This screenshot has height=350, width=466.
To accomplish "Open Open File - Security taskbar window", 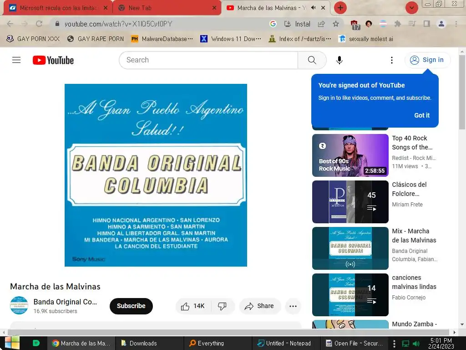I will pyautogui.click(x=354, y=343).
